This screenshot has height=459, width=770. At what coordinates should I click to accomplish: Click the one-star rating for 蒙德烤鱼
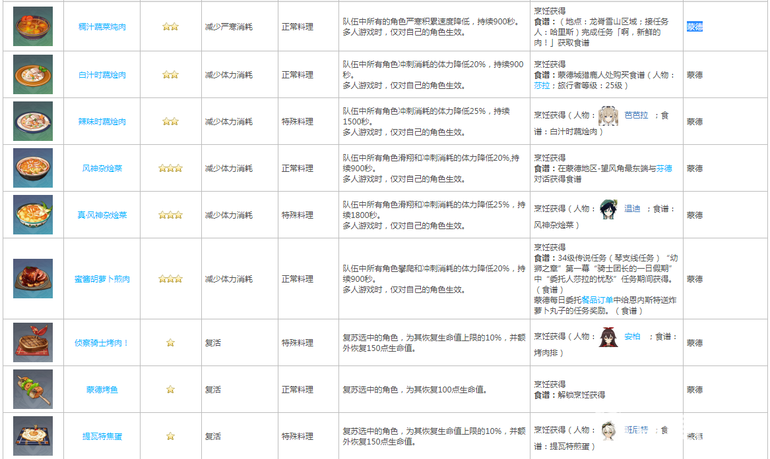[x=170, y=390]
